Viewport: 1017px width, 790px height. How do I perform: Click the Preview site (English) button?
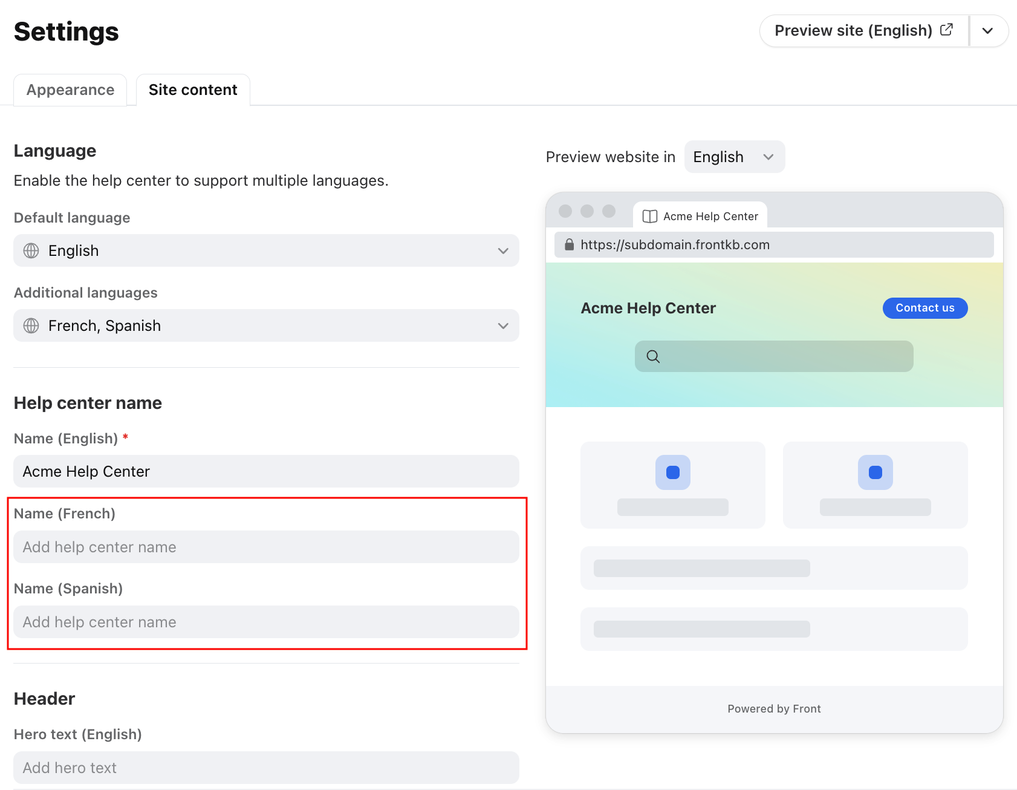coord(863,31)
